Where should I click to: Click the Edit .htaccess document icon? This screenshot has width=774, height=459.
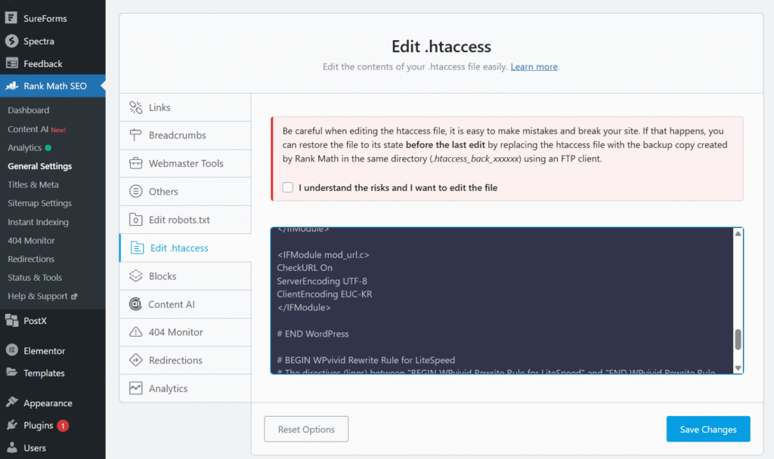click(138, 248)
